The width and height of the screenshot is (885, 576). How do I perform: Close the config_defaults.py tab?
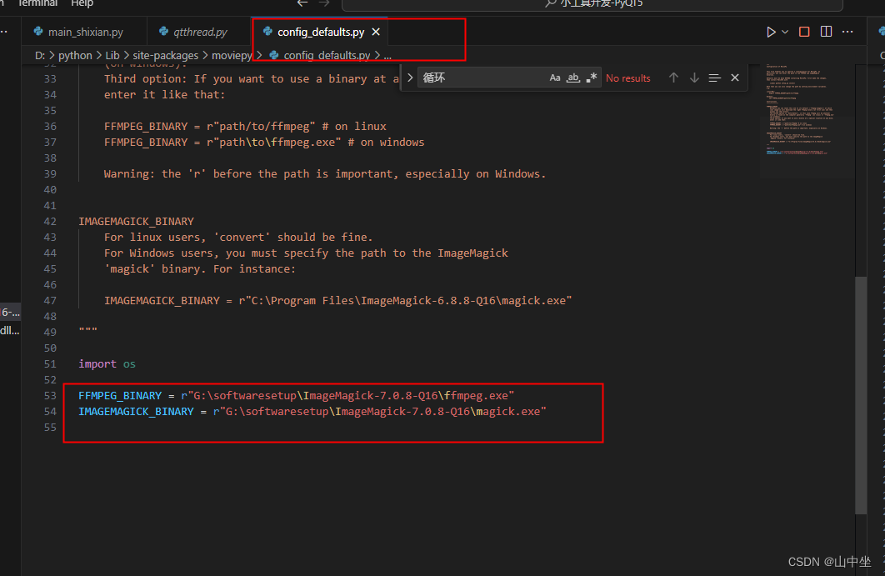point(376,33)
